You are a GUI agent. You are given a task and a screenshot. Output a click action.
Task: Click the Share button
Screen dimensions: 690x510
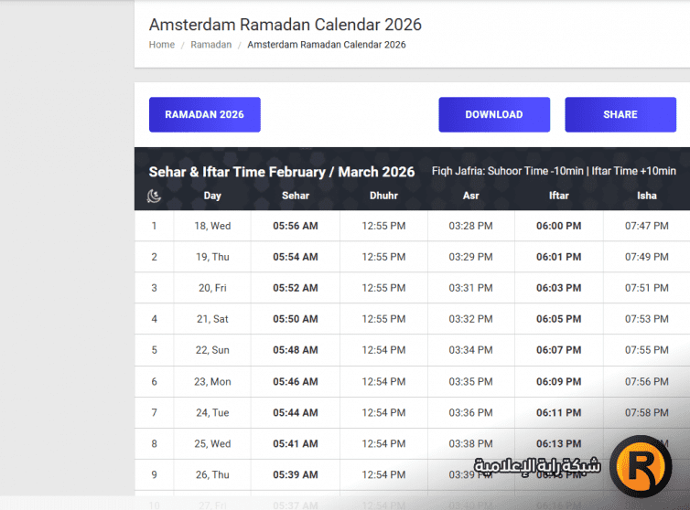click(620, 115)
